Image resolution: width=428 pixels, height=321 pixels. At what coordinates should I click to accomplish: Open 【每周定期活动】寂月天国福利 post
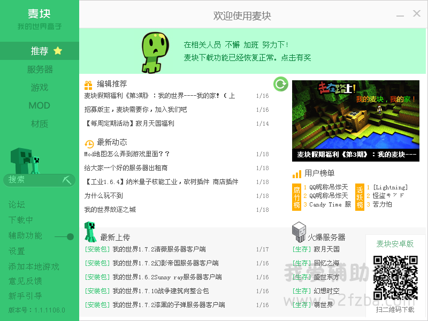pyautogui.click(x=129, y=124)
